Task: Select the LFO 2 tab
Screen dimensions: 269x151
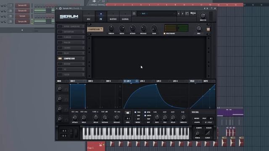Action: point(142,81)
